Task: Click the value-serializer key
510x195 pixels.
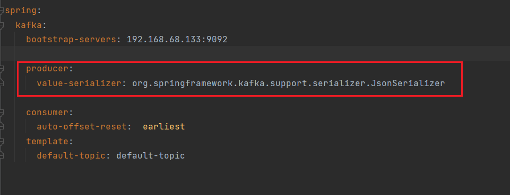Action: coord(79,83)
